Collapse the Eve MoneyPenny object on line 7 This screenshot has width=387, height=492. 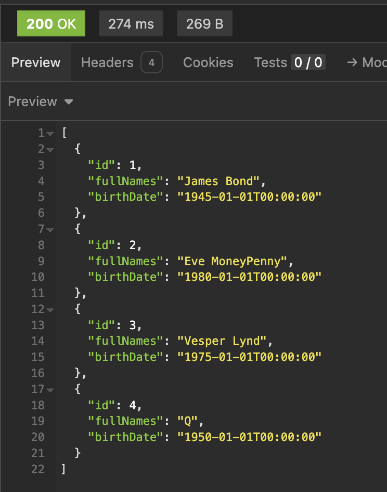point(50,229)
